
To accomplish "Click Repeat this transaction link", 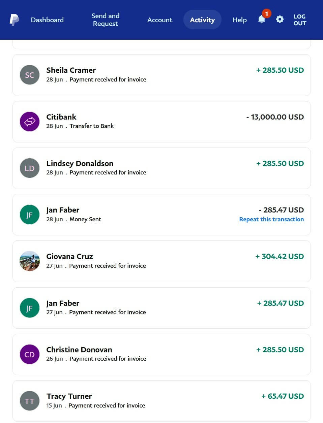I will [271, 219].
